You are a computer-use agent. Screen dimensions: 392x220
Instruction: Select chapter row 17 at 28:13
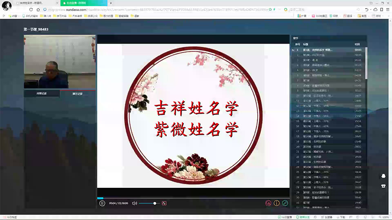tap(328, 131)
